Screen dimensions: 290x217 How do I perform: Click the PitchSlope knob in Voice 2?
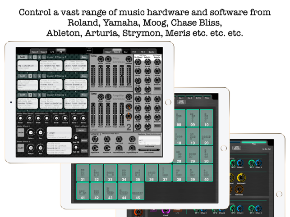95,139
